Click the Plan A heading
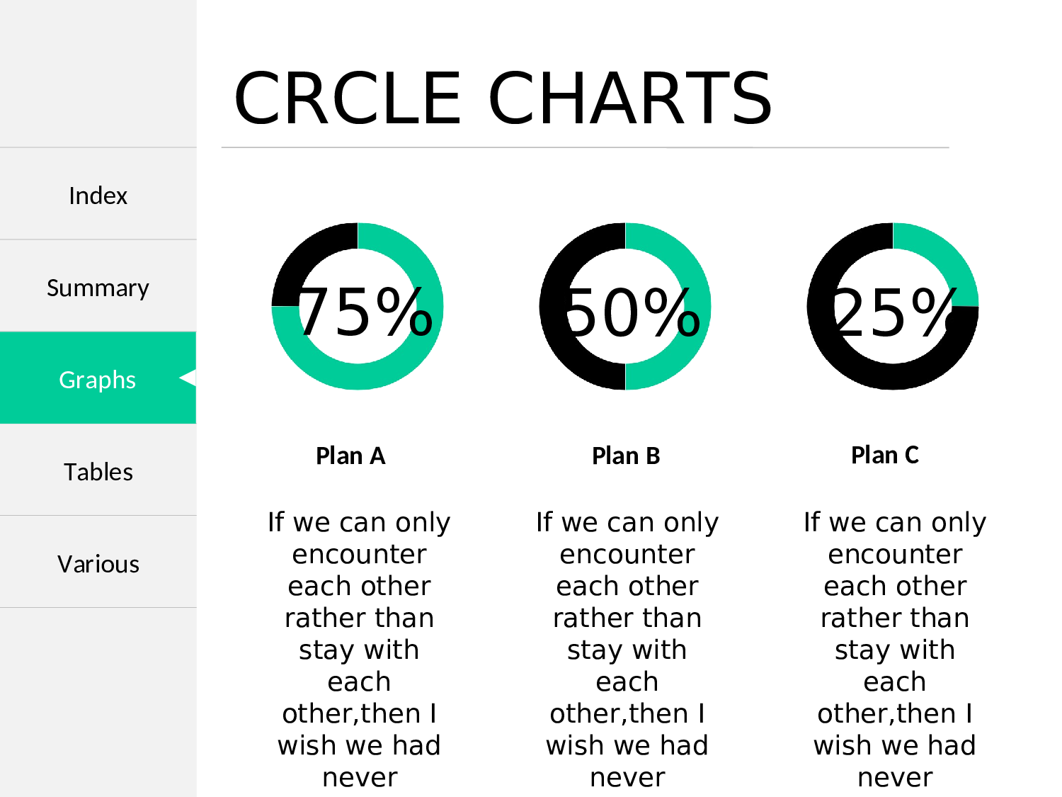Screen dimensions: 1062x797 click(350, 456)
